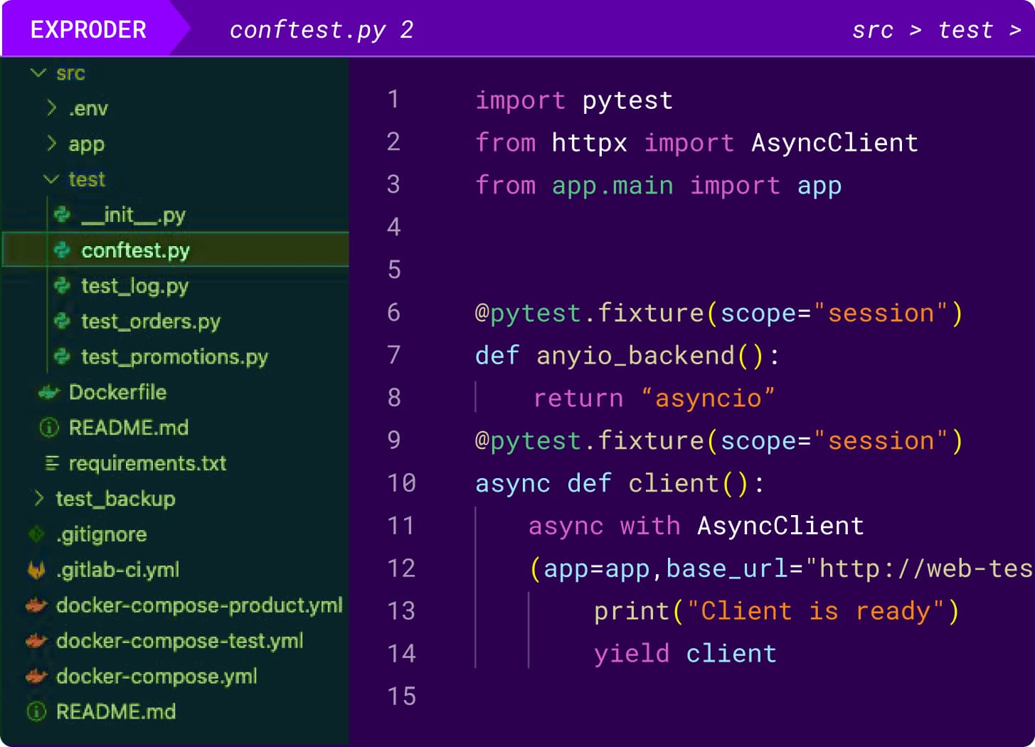1035x747 pixels.
Task: Open the test_promotions.py file
Action: tap(174, 357)
